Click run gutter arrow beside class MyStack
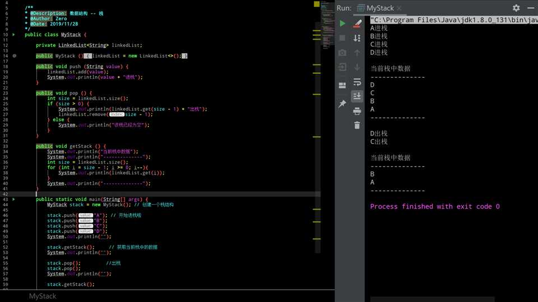538x302 pixels. pos(13,35)
